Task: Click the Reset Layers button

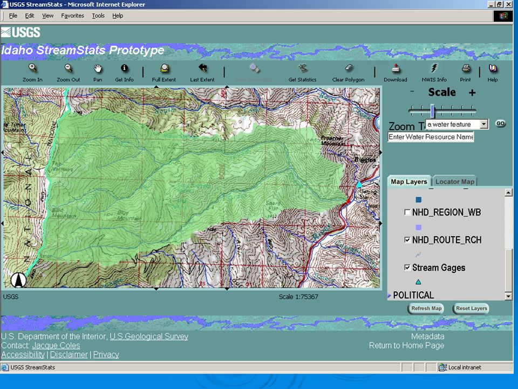Action: click(x=472, y=308)
